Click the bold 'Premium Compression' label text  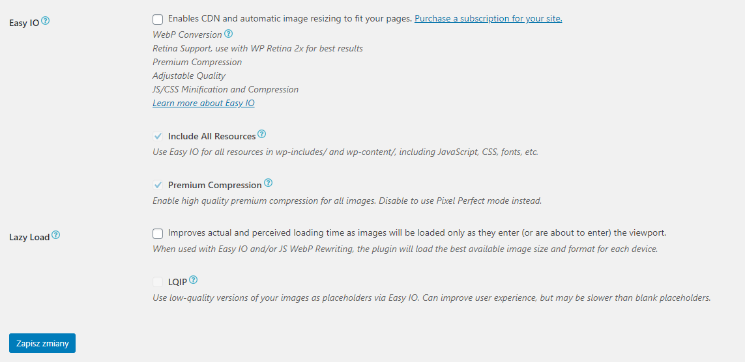(215, 186)
